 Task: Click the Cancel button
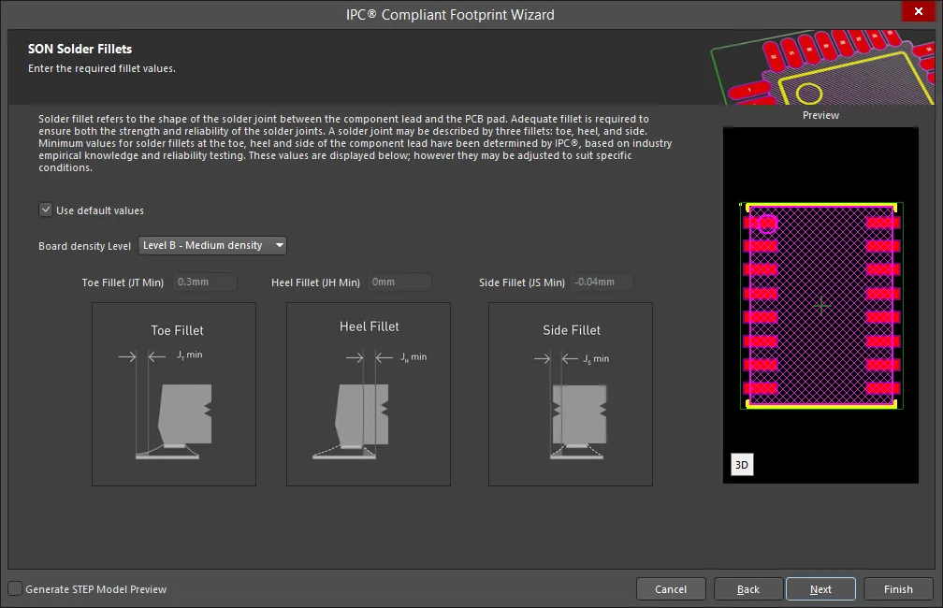click(x=671, y=588)
